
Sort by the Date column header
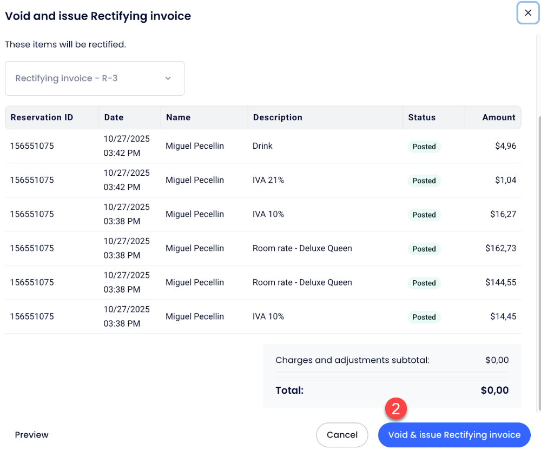(x=114, y=117)
